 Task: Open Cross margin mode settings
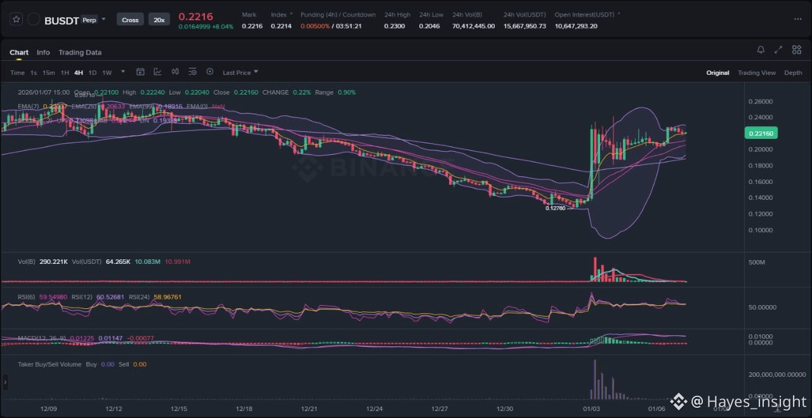click(130, 20)
